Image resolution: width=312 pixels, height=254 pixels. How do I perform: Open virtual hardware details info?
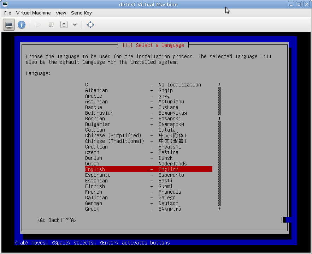coord(22,25)
